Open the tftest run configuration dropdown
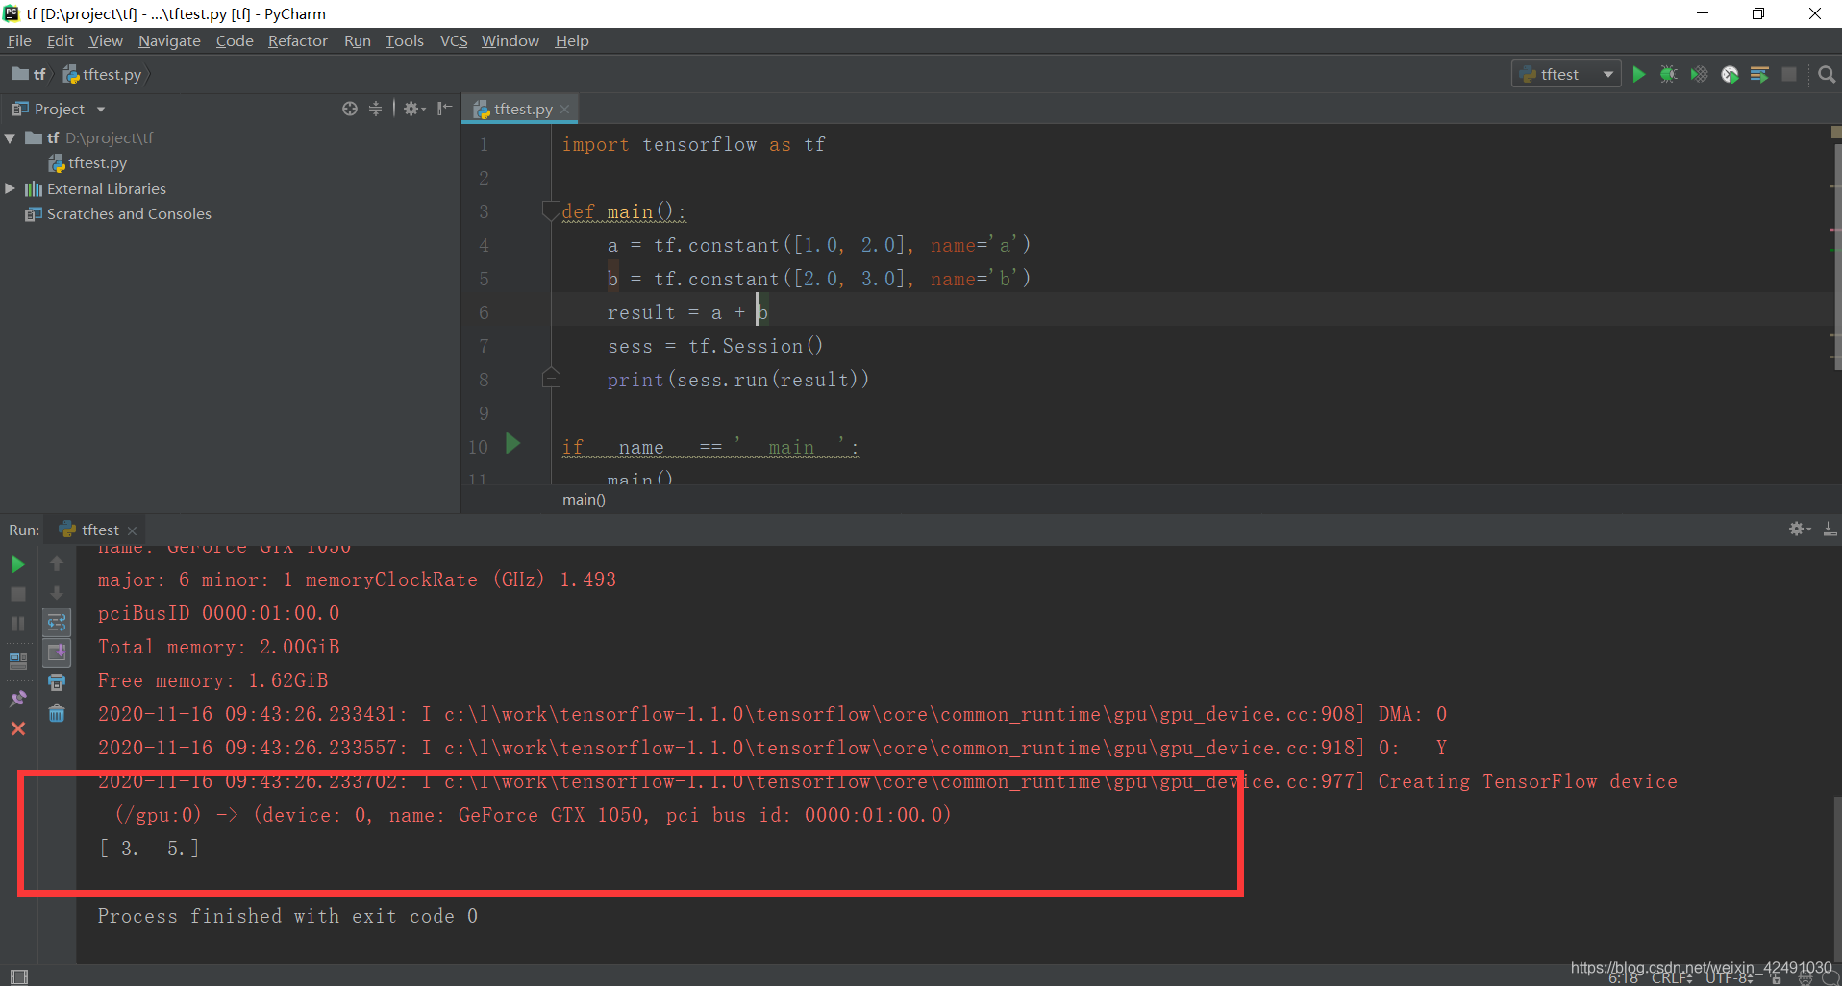Image resolution: width=1842 pixels, height=986 pixels. click(1566, 74)
